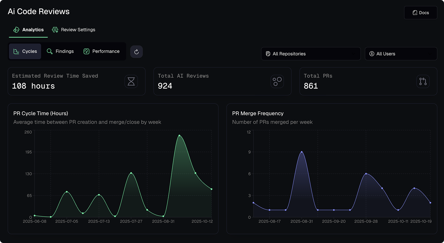Viewport: 444px width, 243px height.
Task: Open the All Repositories dropdown
Action: [311, 54]
